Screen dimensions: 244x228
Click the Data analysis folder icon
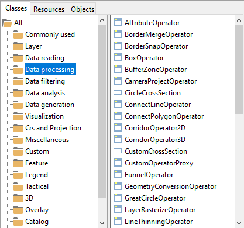(x=18, y=93)
